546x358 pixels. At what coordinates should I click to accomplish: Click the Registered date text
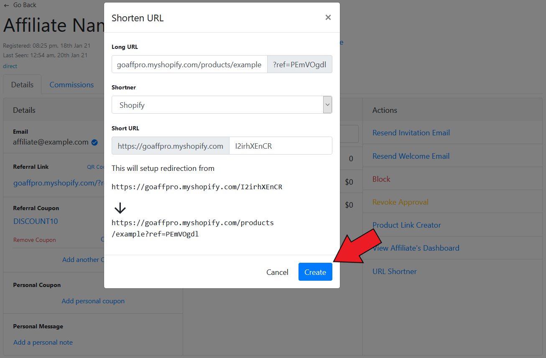pyautogui.click(x=47, y=46)
